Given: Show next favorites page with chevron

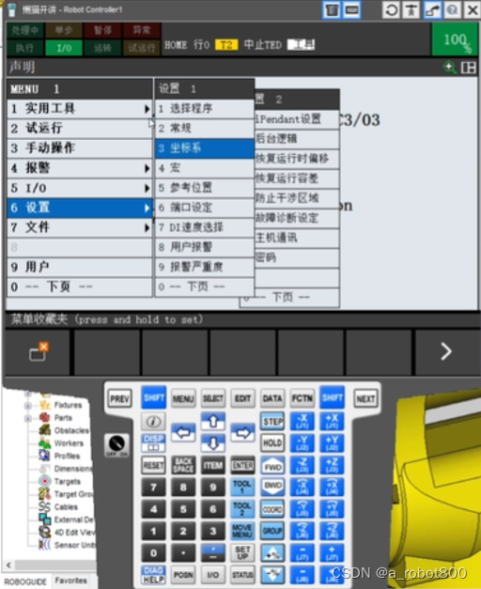Looking at the screenshot, I should [446, 351].
